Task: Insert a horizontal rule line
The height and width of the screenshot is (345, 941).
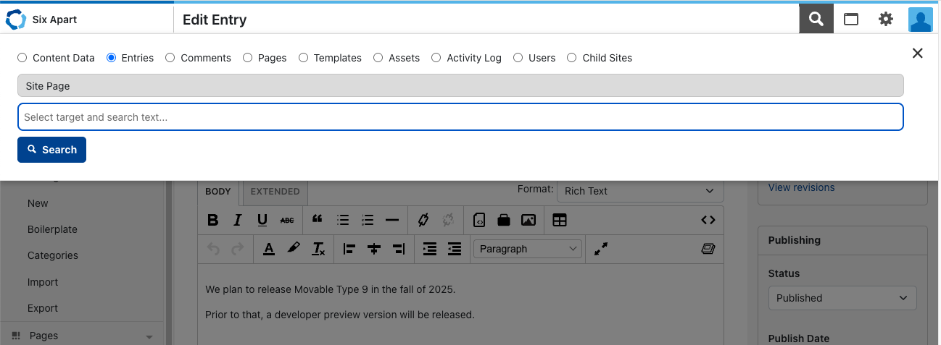Action: pos(392,220)
